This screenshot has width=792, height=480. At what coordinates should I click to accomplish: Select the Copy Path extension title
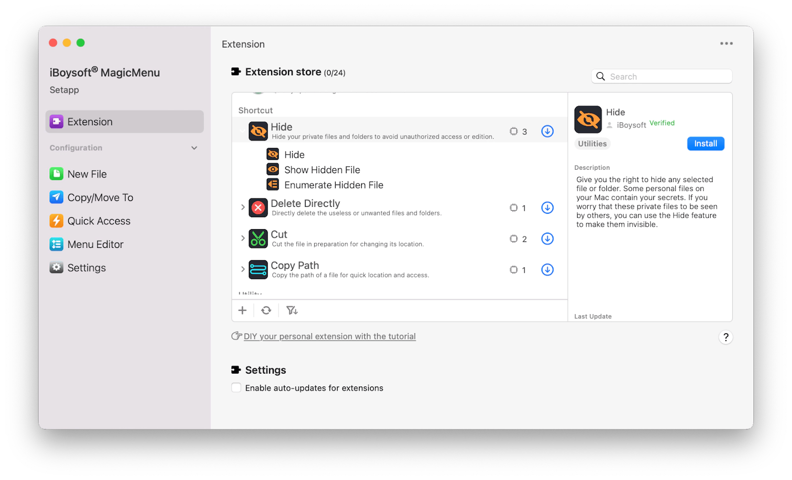pos(295,266)
